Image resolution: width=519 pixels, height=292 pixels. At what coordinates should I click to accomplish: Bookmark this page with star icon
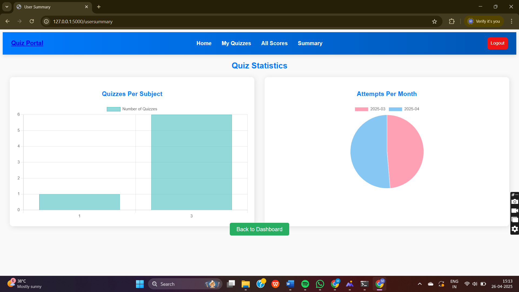(x=434, y=21)
